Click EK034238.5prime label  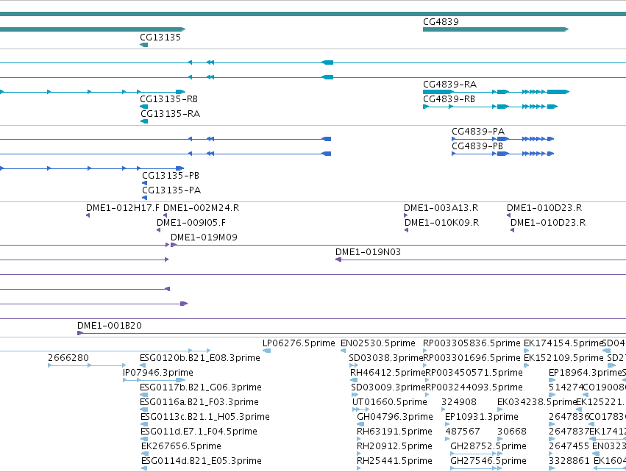click(x=536, y=402)
